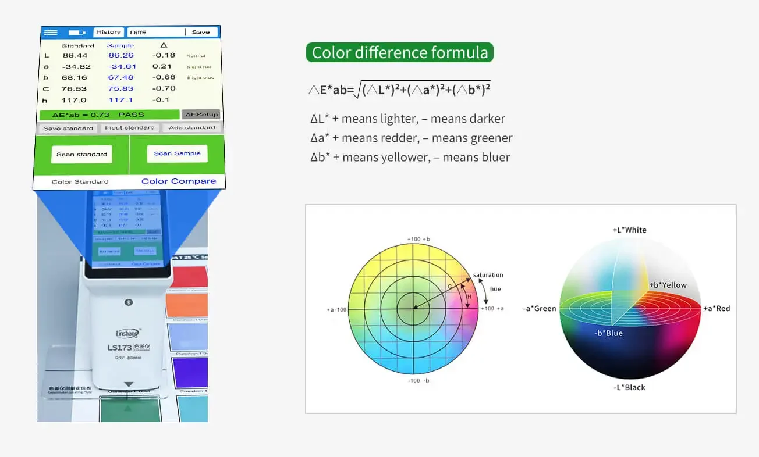Click the Add standard button
This screenshot has width=759, height=457.
(191, 128)
